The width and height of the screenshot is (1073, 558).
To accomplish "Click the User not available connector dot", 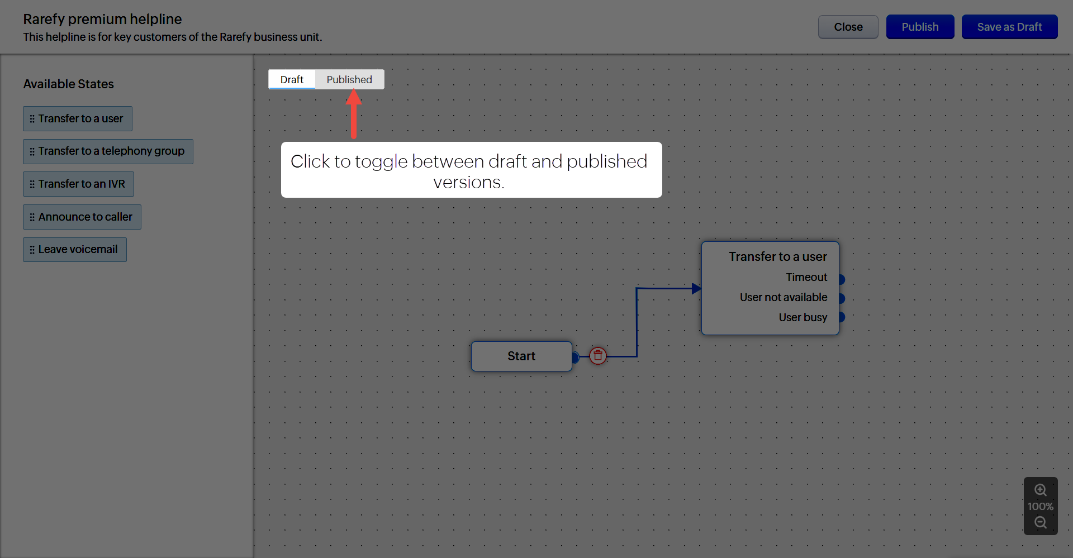I will point(841,298).
